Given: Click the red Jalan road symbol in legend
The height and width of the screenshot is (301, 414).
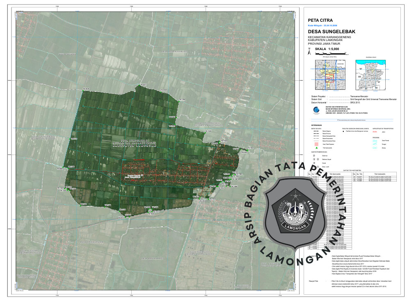Looking at the screenshot, I should (x=375, y=132).
